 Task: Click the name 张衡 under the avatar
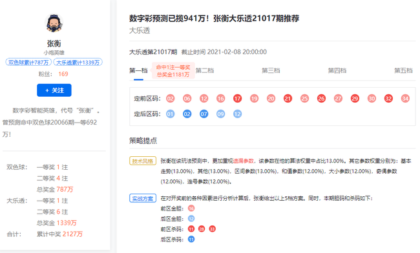click(54, 43)
